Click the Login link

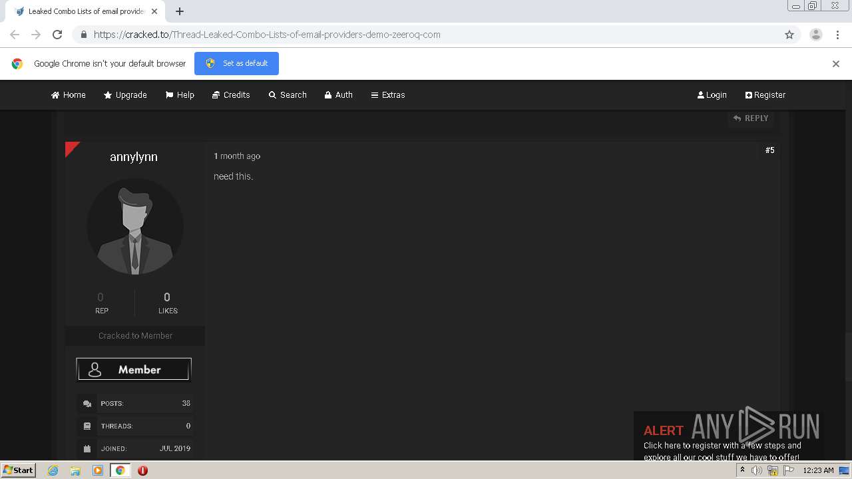pyautogui.click(x=712, y=95)
